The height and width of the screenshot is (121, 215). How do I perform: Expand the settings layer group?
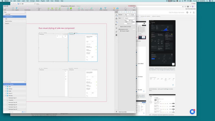point(6,89)
